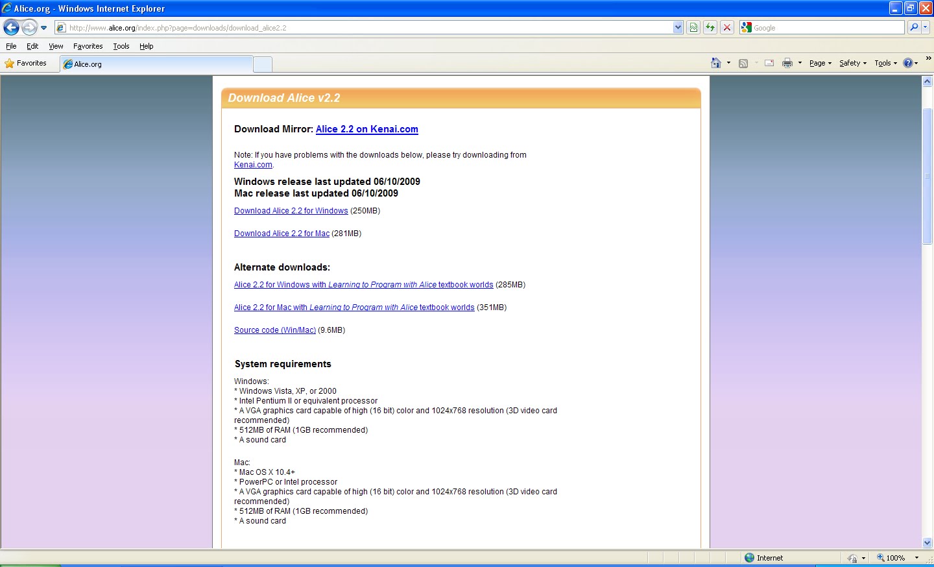Click the Home icon in command bar
The height and width of the screenshot is (567, 934).
tap(716, 63)
